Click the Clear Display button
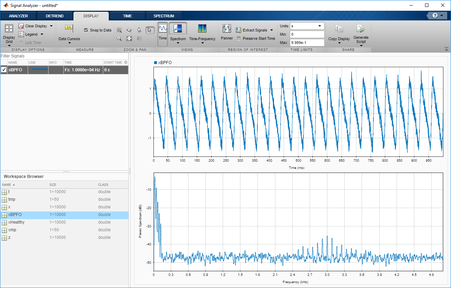Viewport: 451px width, 288px height. coord(36,26)
